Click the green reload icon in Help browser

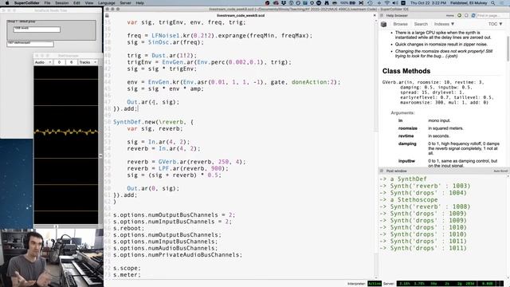[459, 16]
